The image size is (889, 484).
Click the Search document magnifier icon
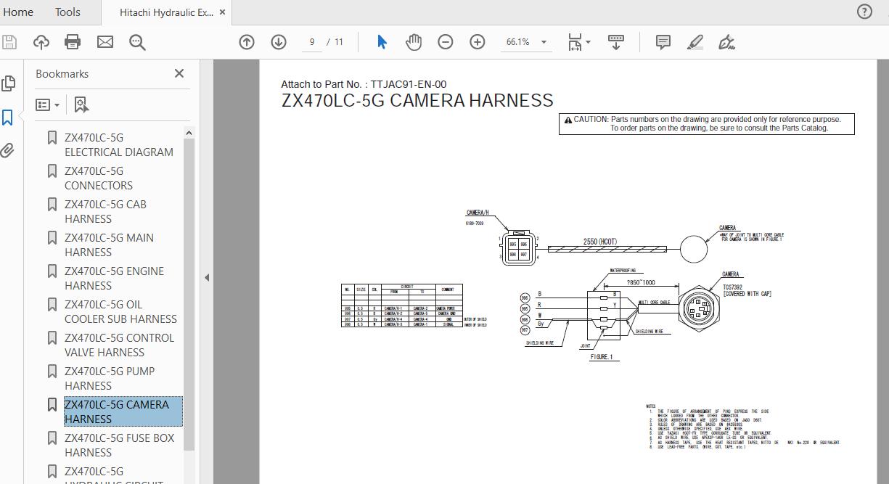point(137,41)
